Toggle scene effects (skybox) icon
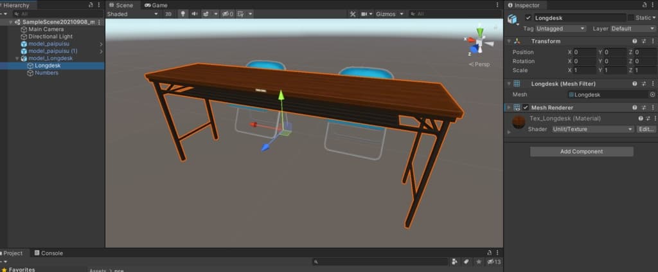Screen dimensions: 658x272 pyautogui.click(x=206, y=14)
